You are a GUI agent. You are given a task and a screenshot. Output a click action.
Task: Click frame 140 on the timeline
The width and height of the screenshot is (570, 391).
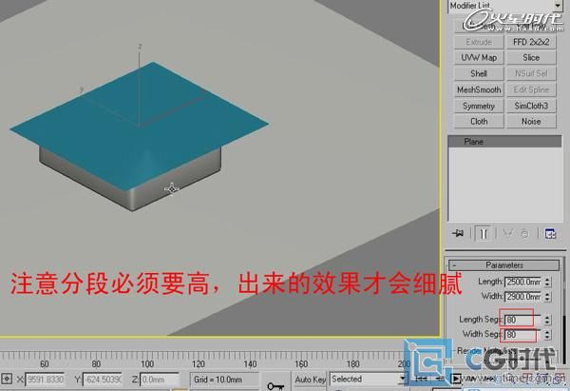click(x=250, y=363)
